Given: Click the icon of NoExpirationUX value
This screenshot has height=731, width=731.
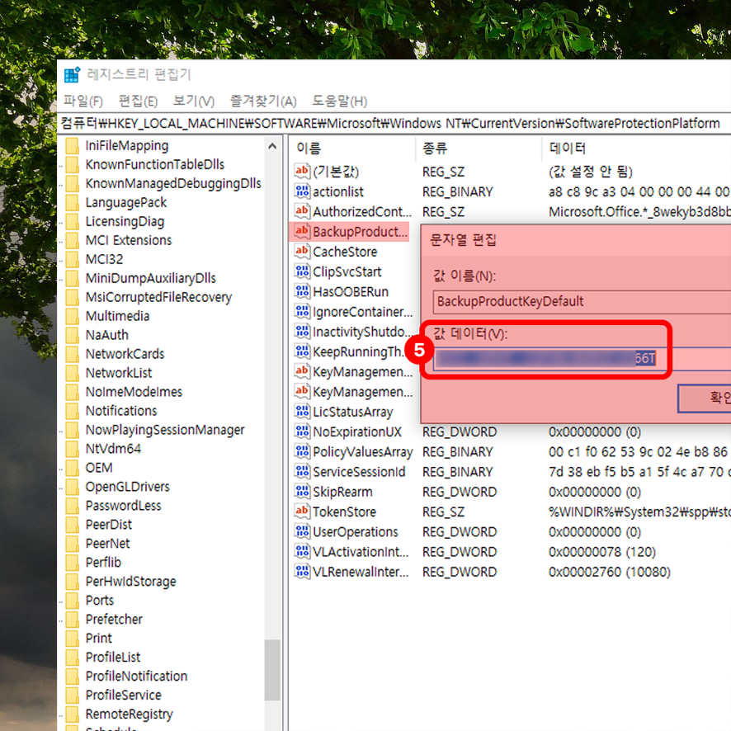Looking at the screenshot, I should [302, 432].
